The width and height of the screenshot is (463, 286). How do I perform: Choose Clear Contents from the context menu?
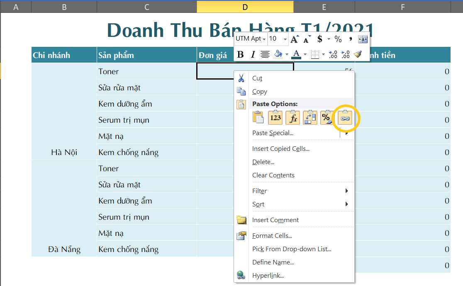pos(273,175)
